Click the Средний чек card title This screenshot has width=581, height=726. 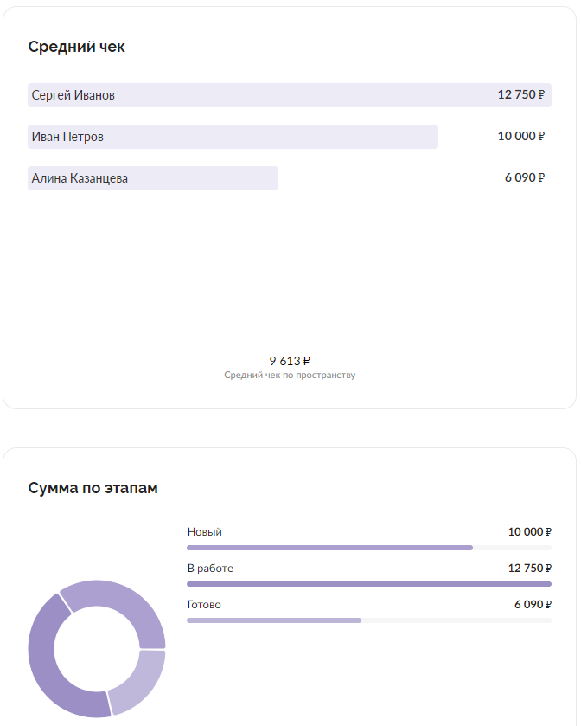[76, 47]
